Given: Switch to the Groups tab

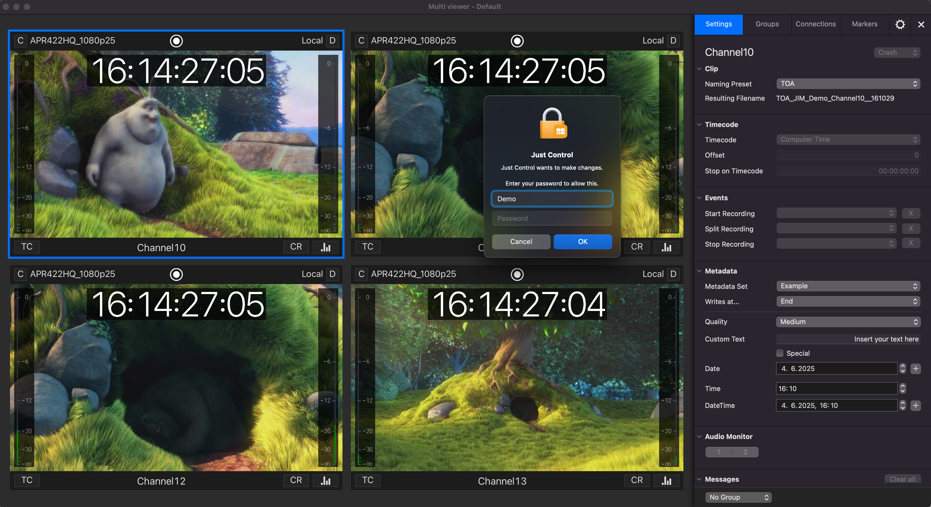Looking at the screenshot, I should [767, 24].
